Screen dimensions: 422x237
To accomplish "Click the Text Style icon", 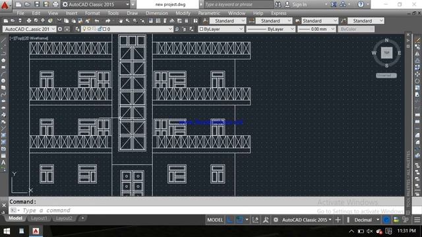I will point(205,20).
